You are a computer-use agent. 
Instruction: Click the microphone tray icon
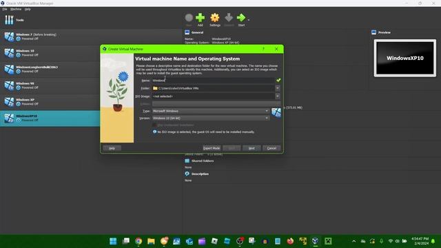click(x=381, y=241)
